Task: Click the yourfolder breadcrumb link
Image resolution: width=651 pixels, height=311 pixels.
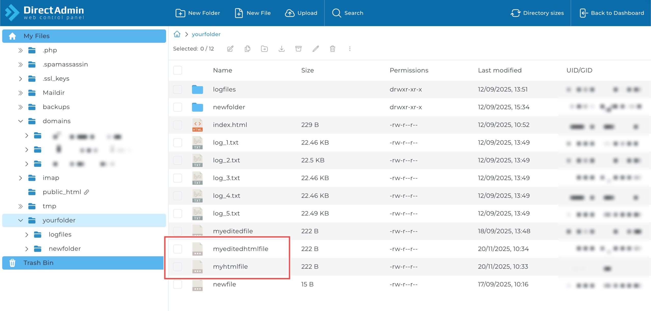Action: coord(206,34)
